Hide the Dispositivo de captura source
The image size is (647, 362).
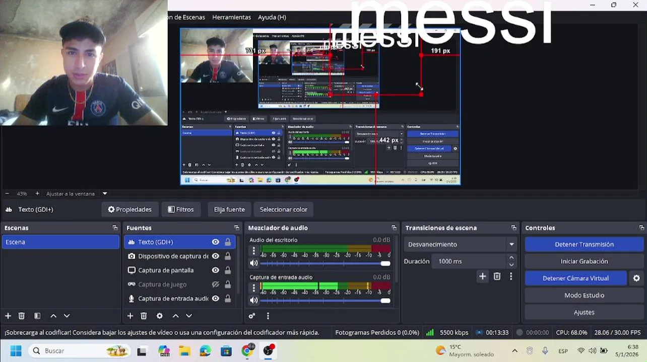[x=216, y=256]
